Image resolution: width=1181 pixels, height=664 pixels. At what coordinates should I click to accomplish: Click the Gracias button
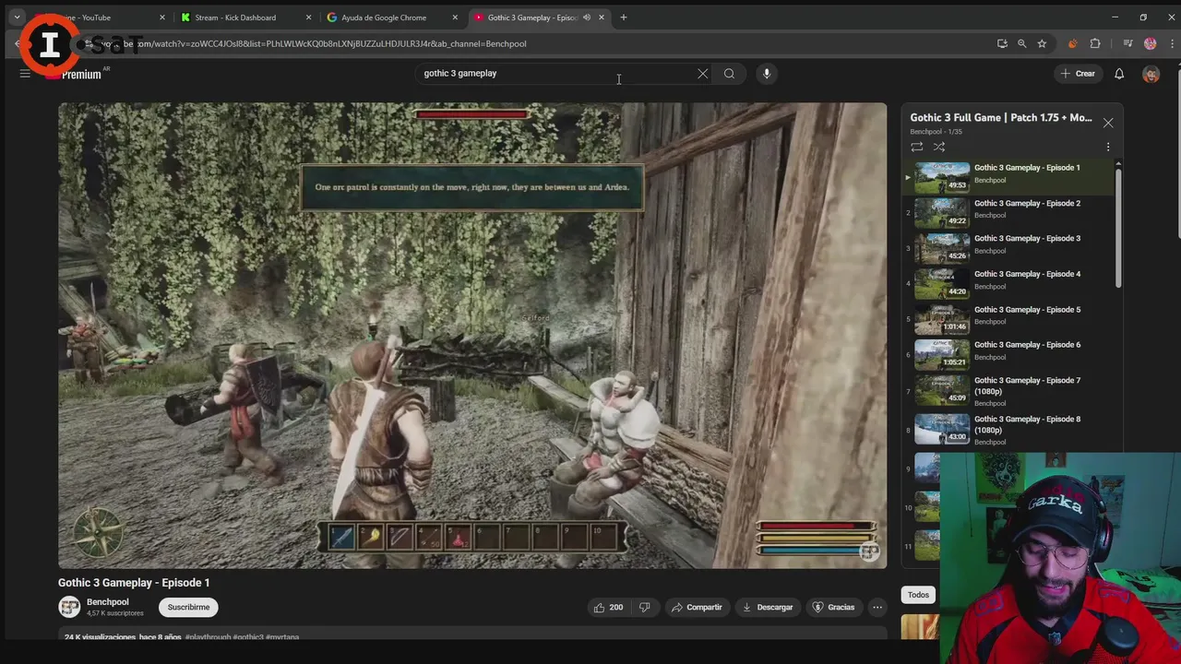tap(832, 607)
